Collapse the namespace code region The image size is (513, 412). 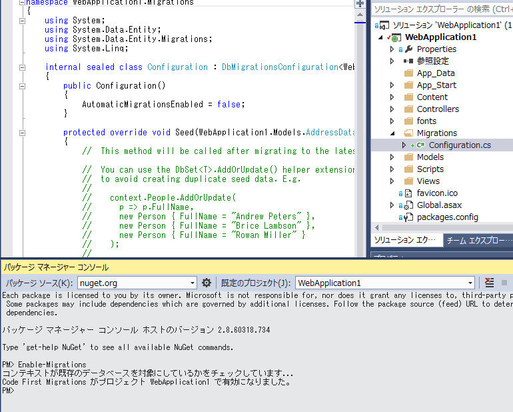22,3
